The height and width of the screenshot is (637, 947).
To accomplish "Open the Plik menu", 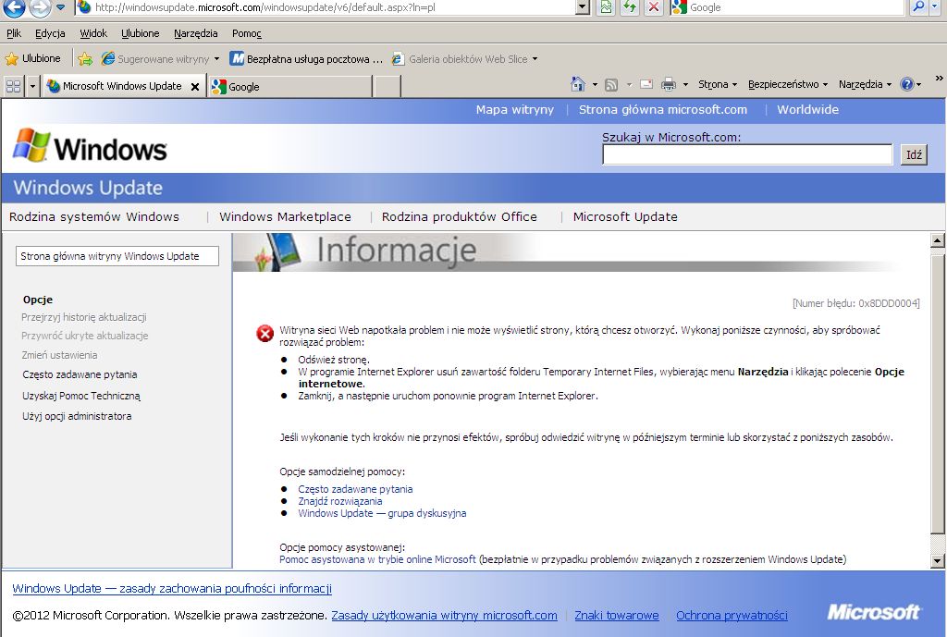I will tap(14, 33).
